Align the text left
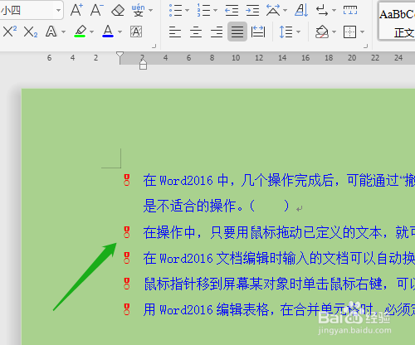 click(x=175, y=32)
